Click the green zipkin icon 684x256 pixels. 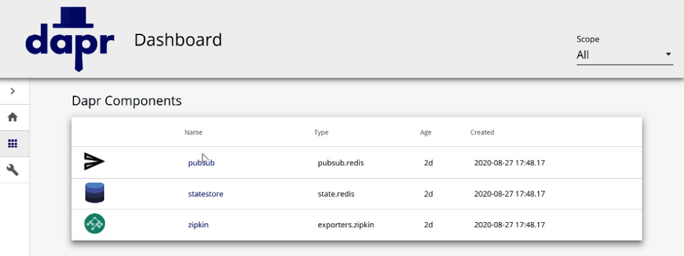(x=95, y=224)
